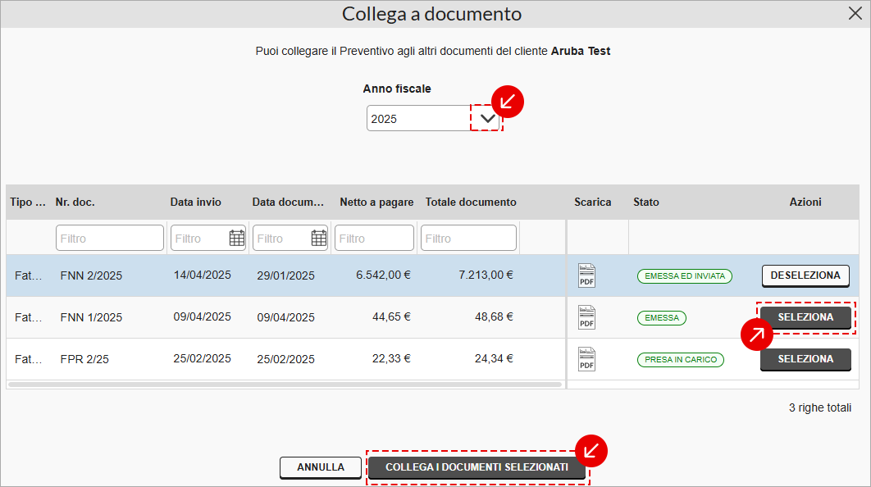This screenshot has width=871, height=487.
Task: Click the 14/04/2025 send date cell
Action: [203, 275]
